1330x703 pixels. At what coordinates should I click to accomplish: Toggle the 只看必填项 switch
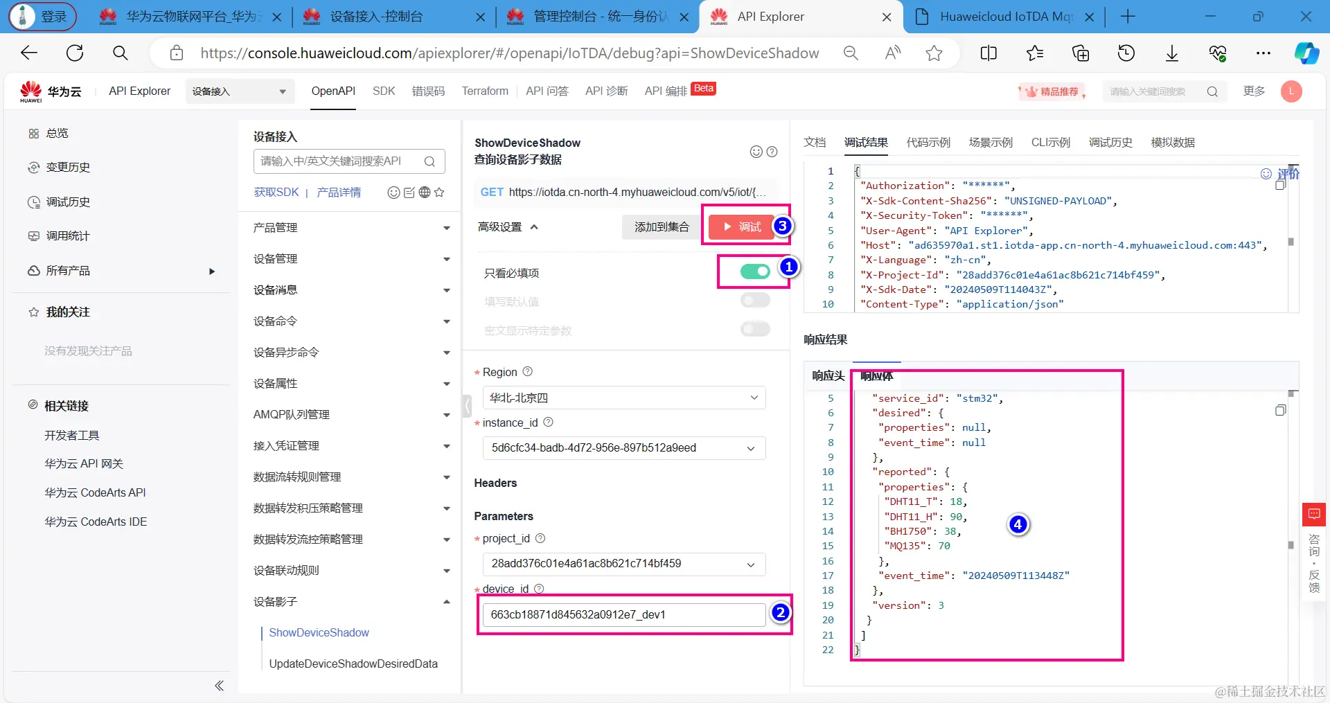[x=755, y=272]
